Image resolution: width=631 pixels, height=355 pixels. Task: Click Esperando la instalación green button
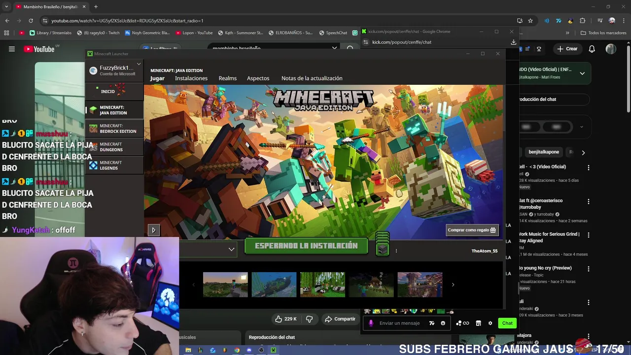[306, 246]
